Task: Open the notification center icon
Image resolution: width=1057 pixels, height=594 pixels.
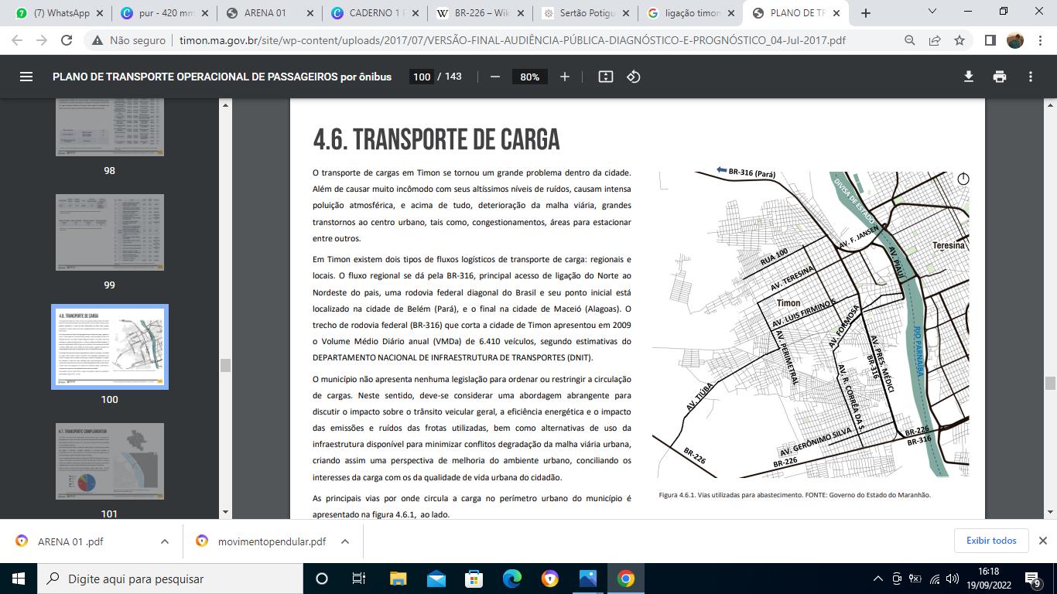Action: pyautogui.click(x=1033, y=579)
